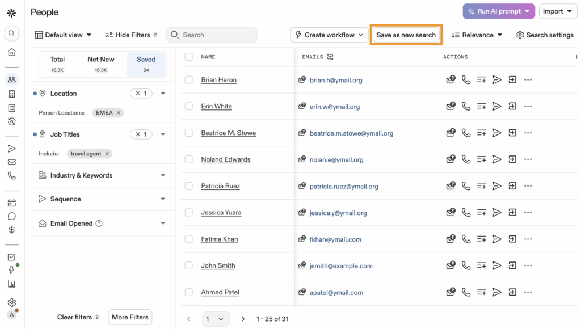Image resolution: width=581 pixels, height=329 pixels.
Task: Switch to the Net New tab
Action: 100,64
